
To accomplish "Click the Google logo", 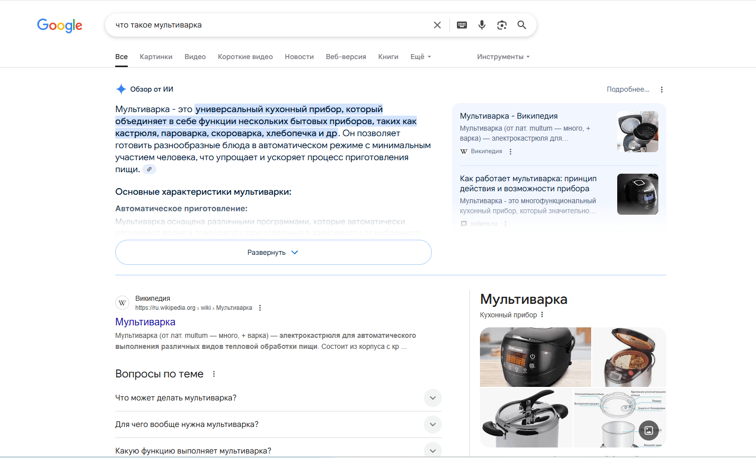I will pyautogui.click(x=60, y=25).
